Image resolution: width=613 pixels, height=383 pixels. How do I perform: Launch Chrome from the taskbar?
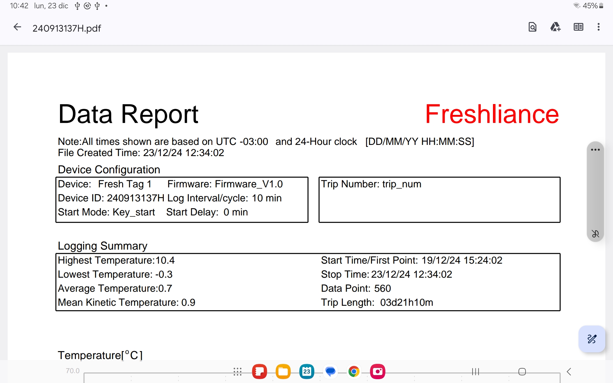click(x=354, y=372)
